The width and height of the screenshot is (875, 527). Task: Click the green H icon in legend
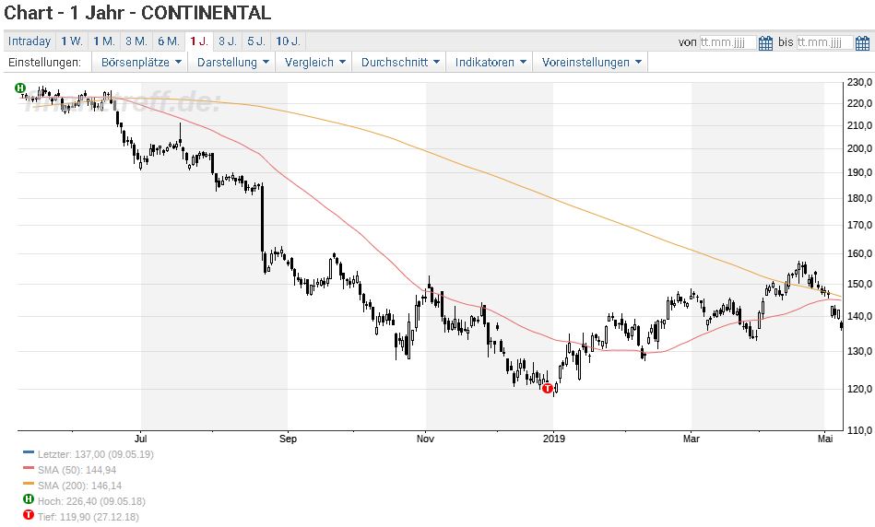[x=28, y=499]
